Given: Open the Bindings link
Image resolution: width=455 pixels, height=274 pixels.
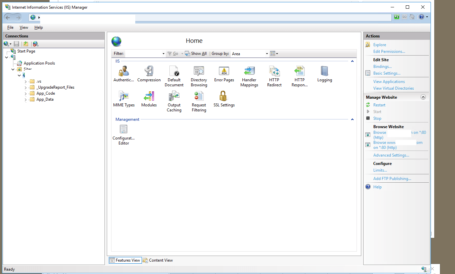Looking at the screenshot, I should pos(382,67).
